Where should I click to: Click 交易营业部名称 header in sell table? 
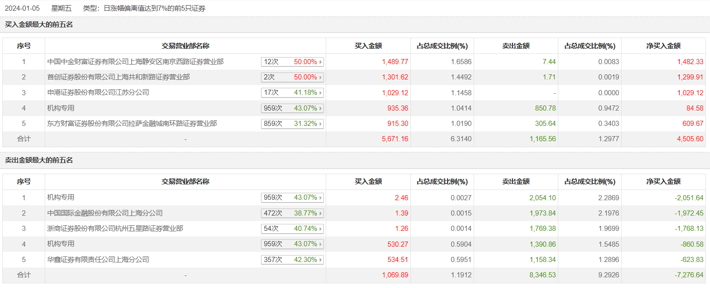point(185,182)
